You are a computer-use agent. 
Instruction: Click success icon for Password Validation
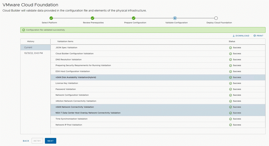[x=230, y=89]
